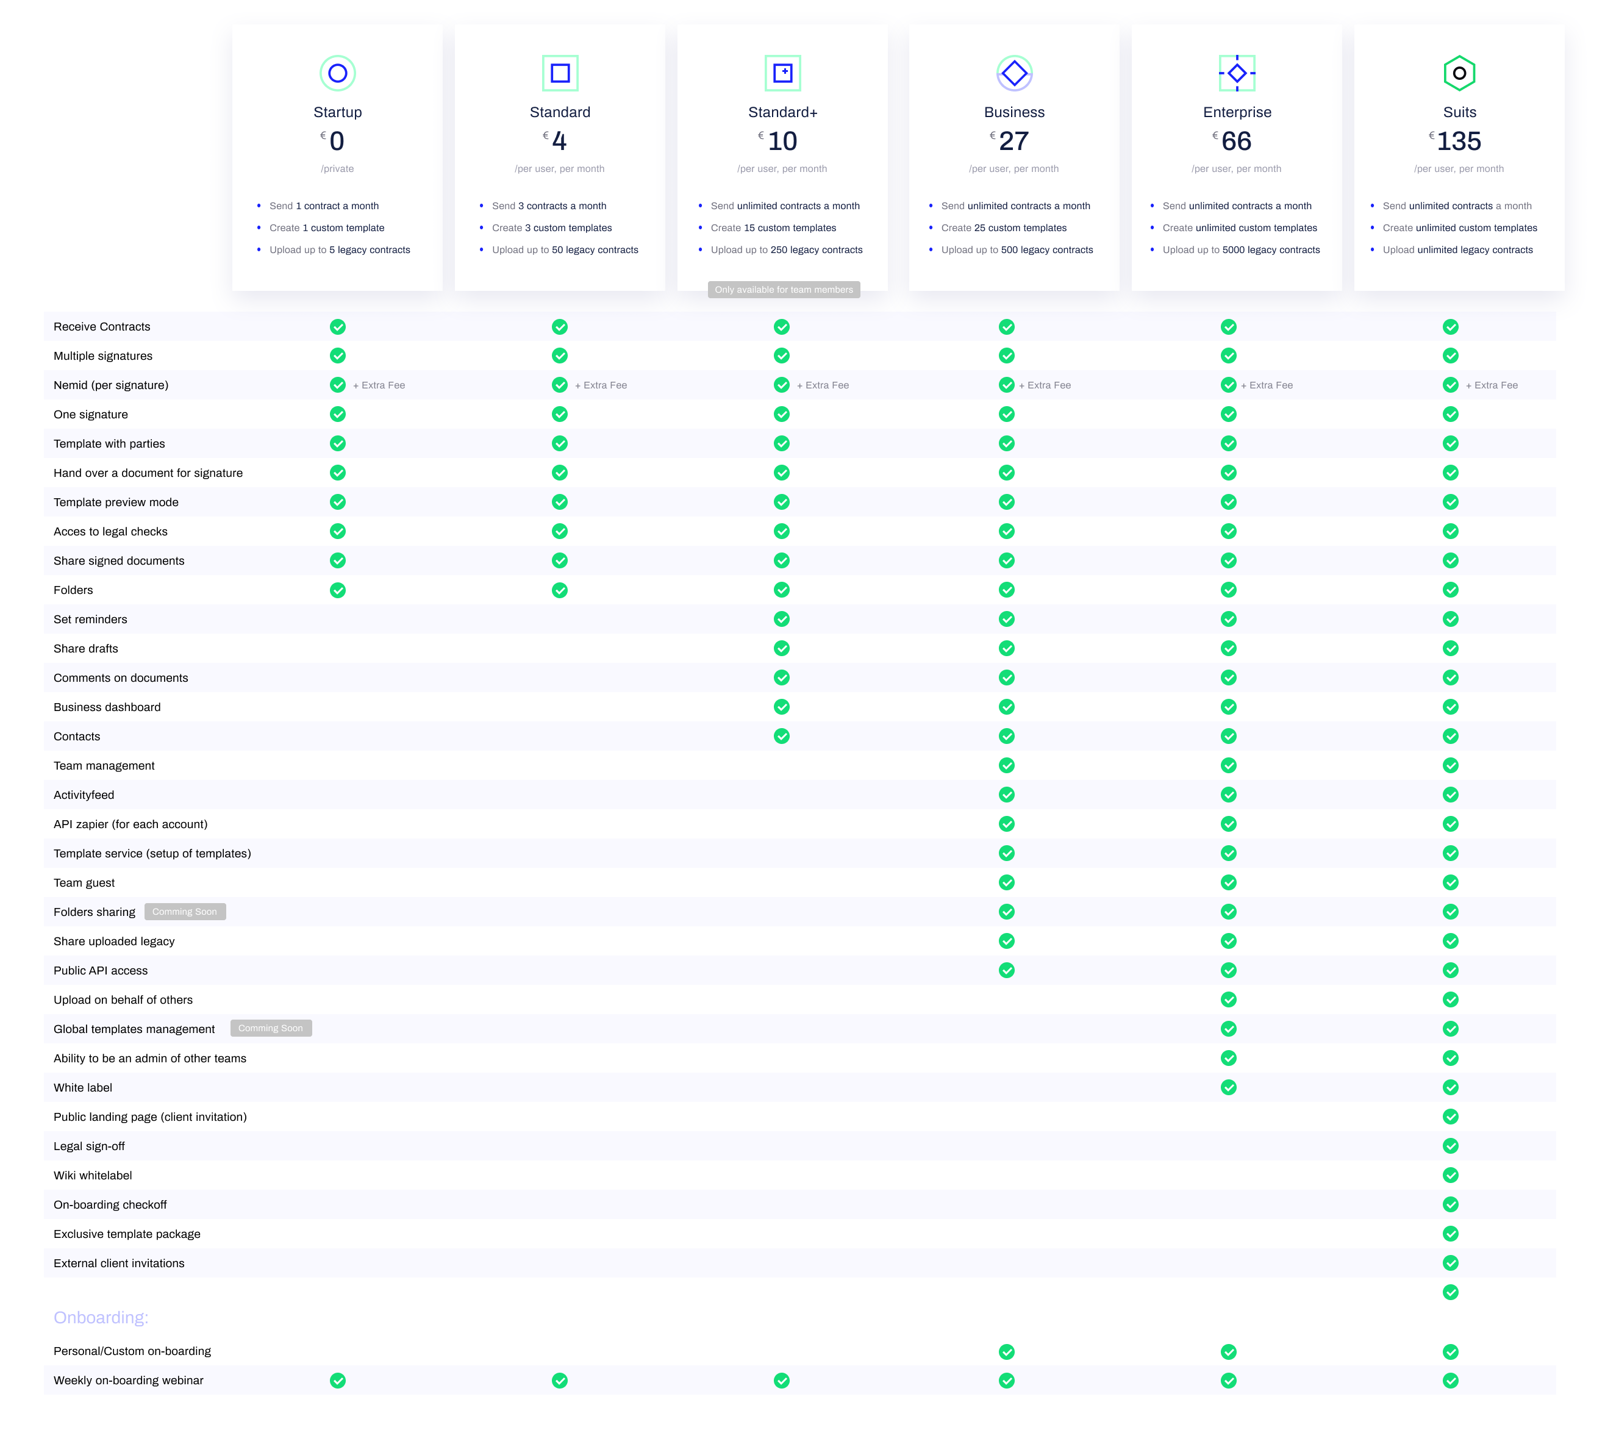Click Suits checkmark in Wiki whitelabel row
This screenshot has height=1455, width=1605.
click(1451, 1176)
